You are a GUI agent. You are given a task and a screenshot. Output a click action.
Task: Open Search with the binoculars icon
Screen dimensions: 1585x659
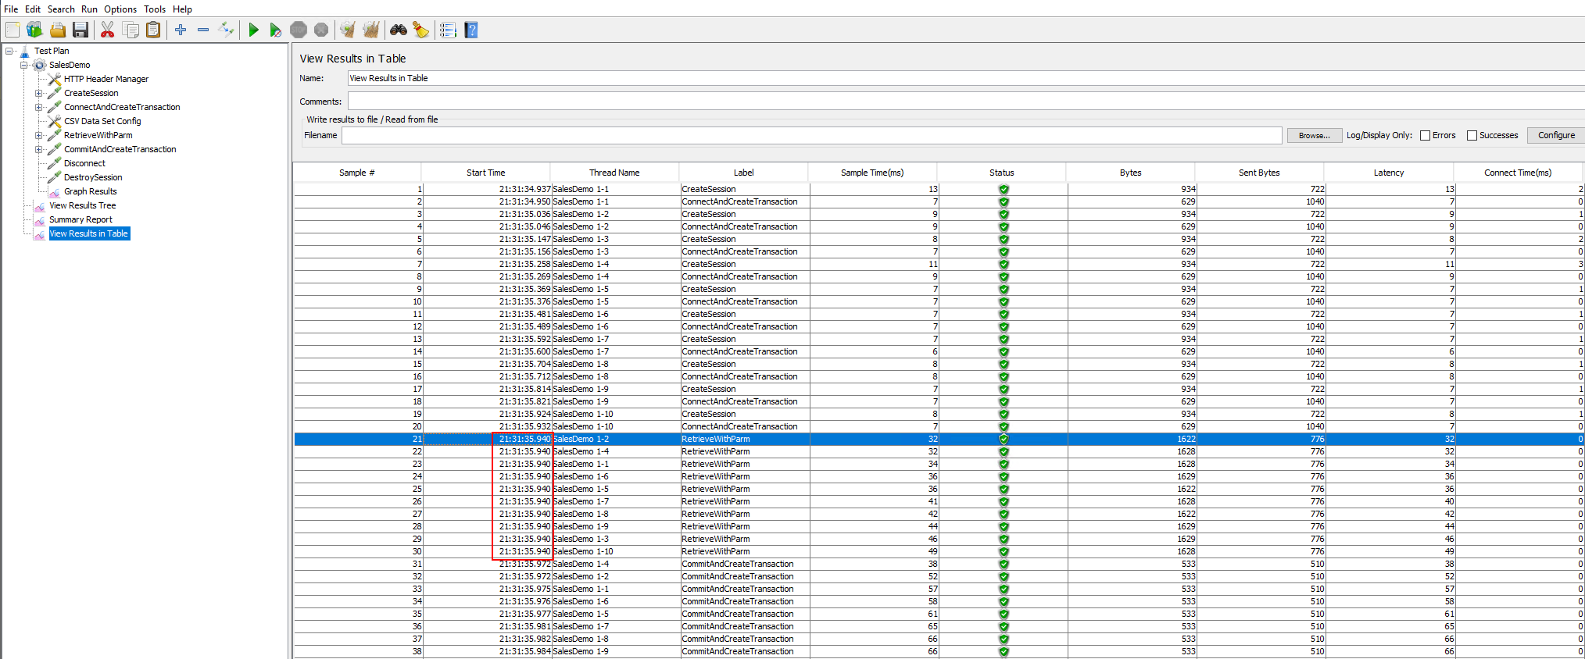pos(399,30)
